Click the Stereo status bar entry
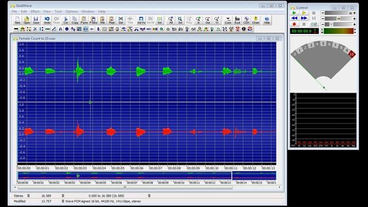Screen dimensions: 368x207 (18, 195)
